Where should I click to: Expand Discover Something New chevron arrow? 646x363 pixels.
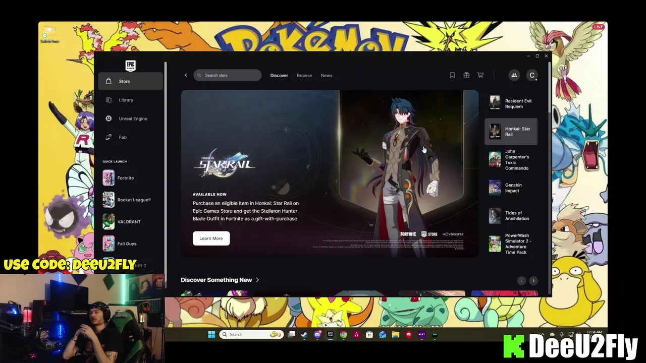point(257,280)
